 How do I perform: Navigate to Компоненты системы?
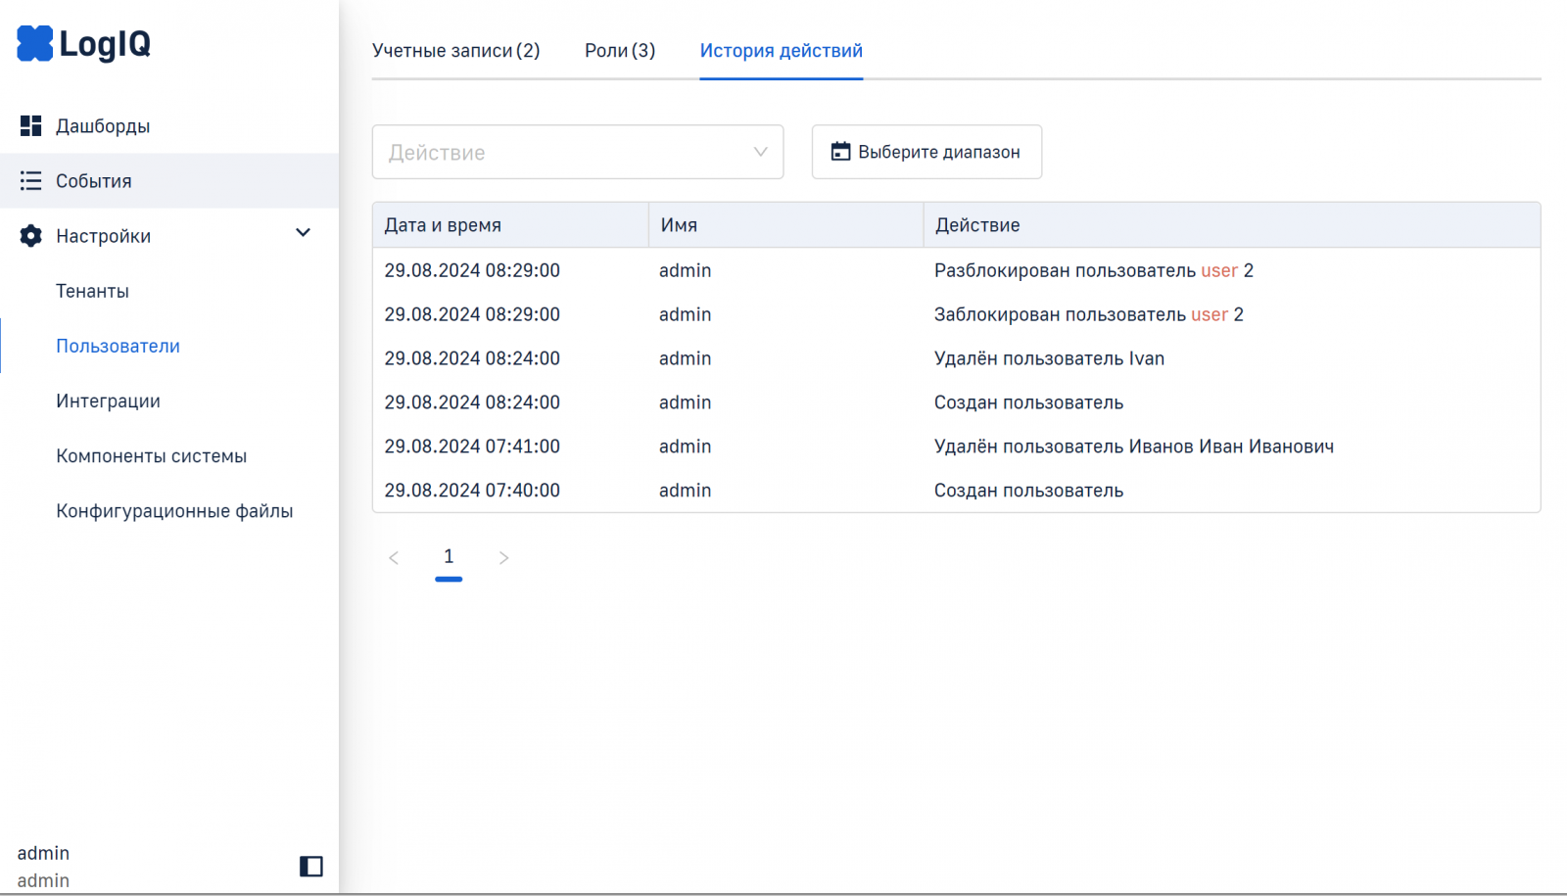point(151,455)
